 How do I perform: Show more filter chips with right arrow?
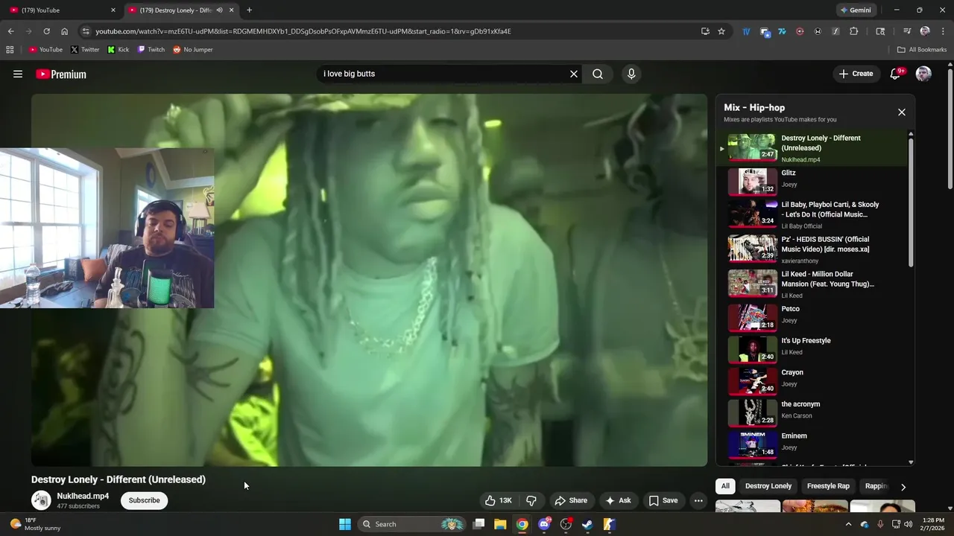pos(903,487)
